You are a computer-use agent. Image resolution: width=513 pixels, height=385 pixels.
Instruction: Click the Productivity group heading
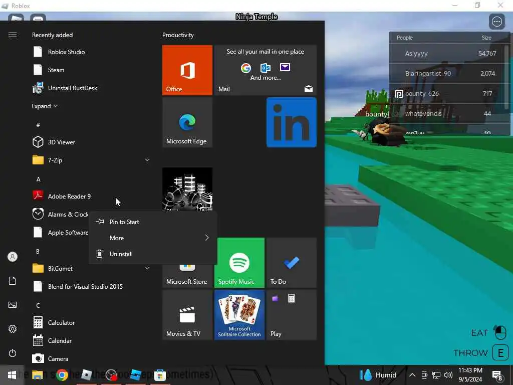[178, 35]
